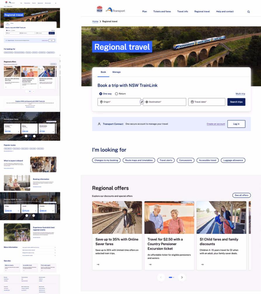
Task: Click the previous arrow under Online saver fares in the thumbnail
Action: (26, 136)
